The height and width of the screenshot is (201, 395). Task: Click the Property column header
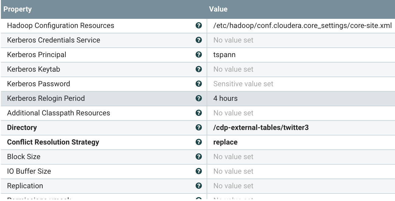[18, 9]
